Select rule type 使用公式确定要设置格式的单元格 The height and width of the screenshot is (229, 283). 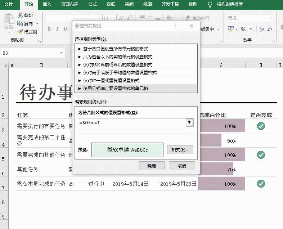pyautogui.click(x=136, y=89)
